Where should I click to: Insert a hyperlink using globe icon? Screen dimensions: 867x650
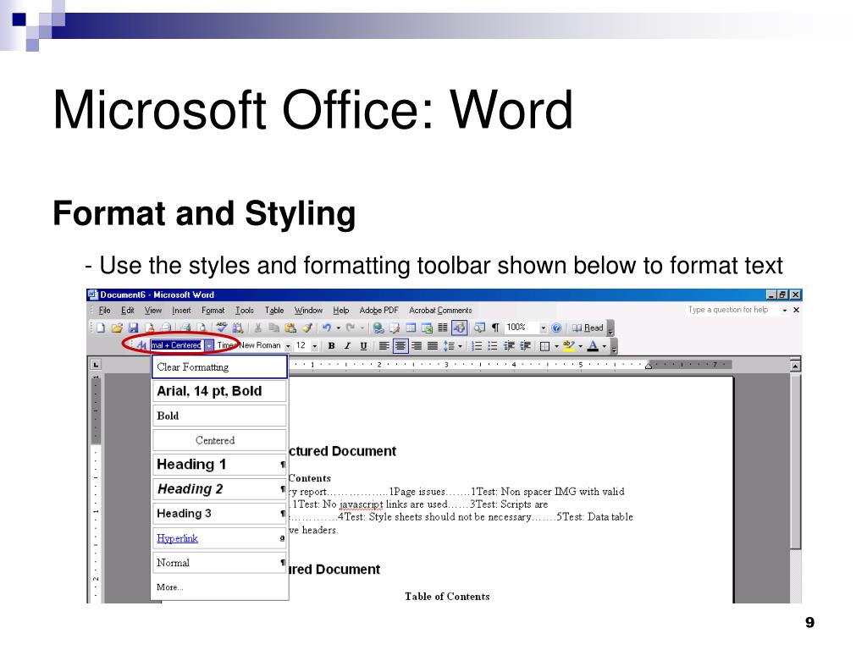pos(378,328)
